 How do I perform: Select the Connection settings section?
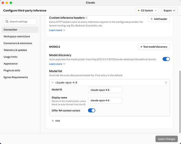(20, 30)
